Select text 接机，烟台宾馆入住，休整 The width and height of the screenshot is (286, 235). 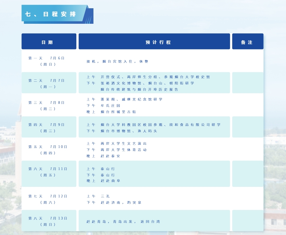117,62
